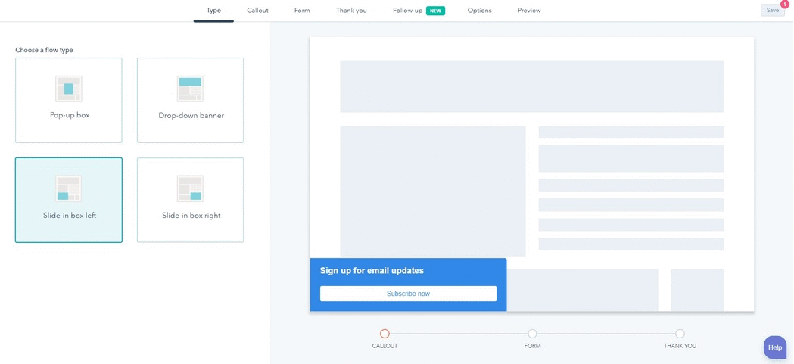Select the Slide-in box left layout icon
794x364 pixels.
(x=68, y=188)
